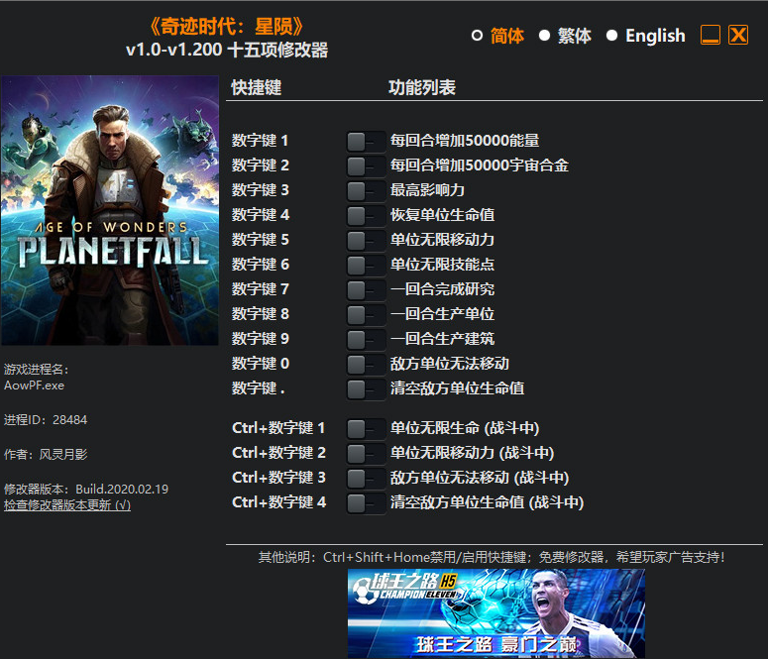Toggle 恢复单位生命值 option
768x659 pixels.
366,216
